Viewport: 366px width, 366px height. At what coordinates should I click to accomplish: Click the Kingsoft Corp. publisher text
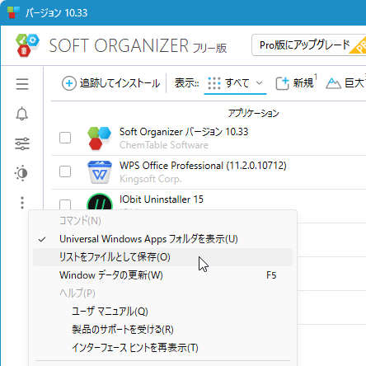pos(151,179)
